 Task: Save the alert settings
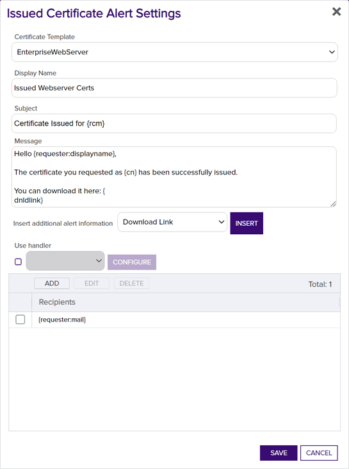coord(279,453)
